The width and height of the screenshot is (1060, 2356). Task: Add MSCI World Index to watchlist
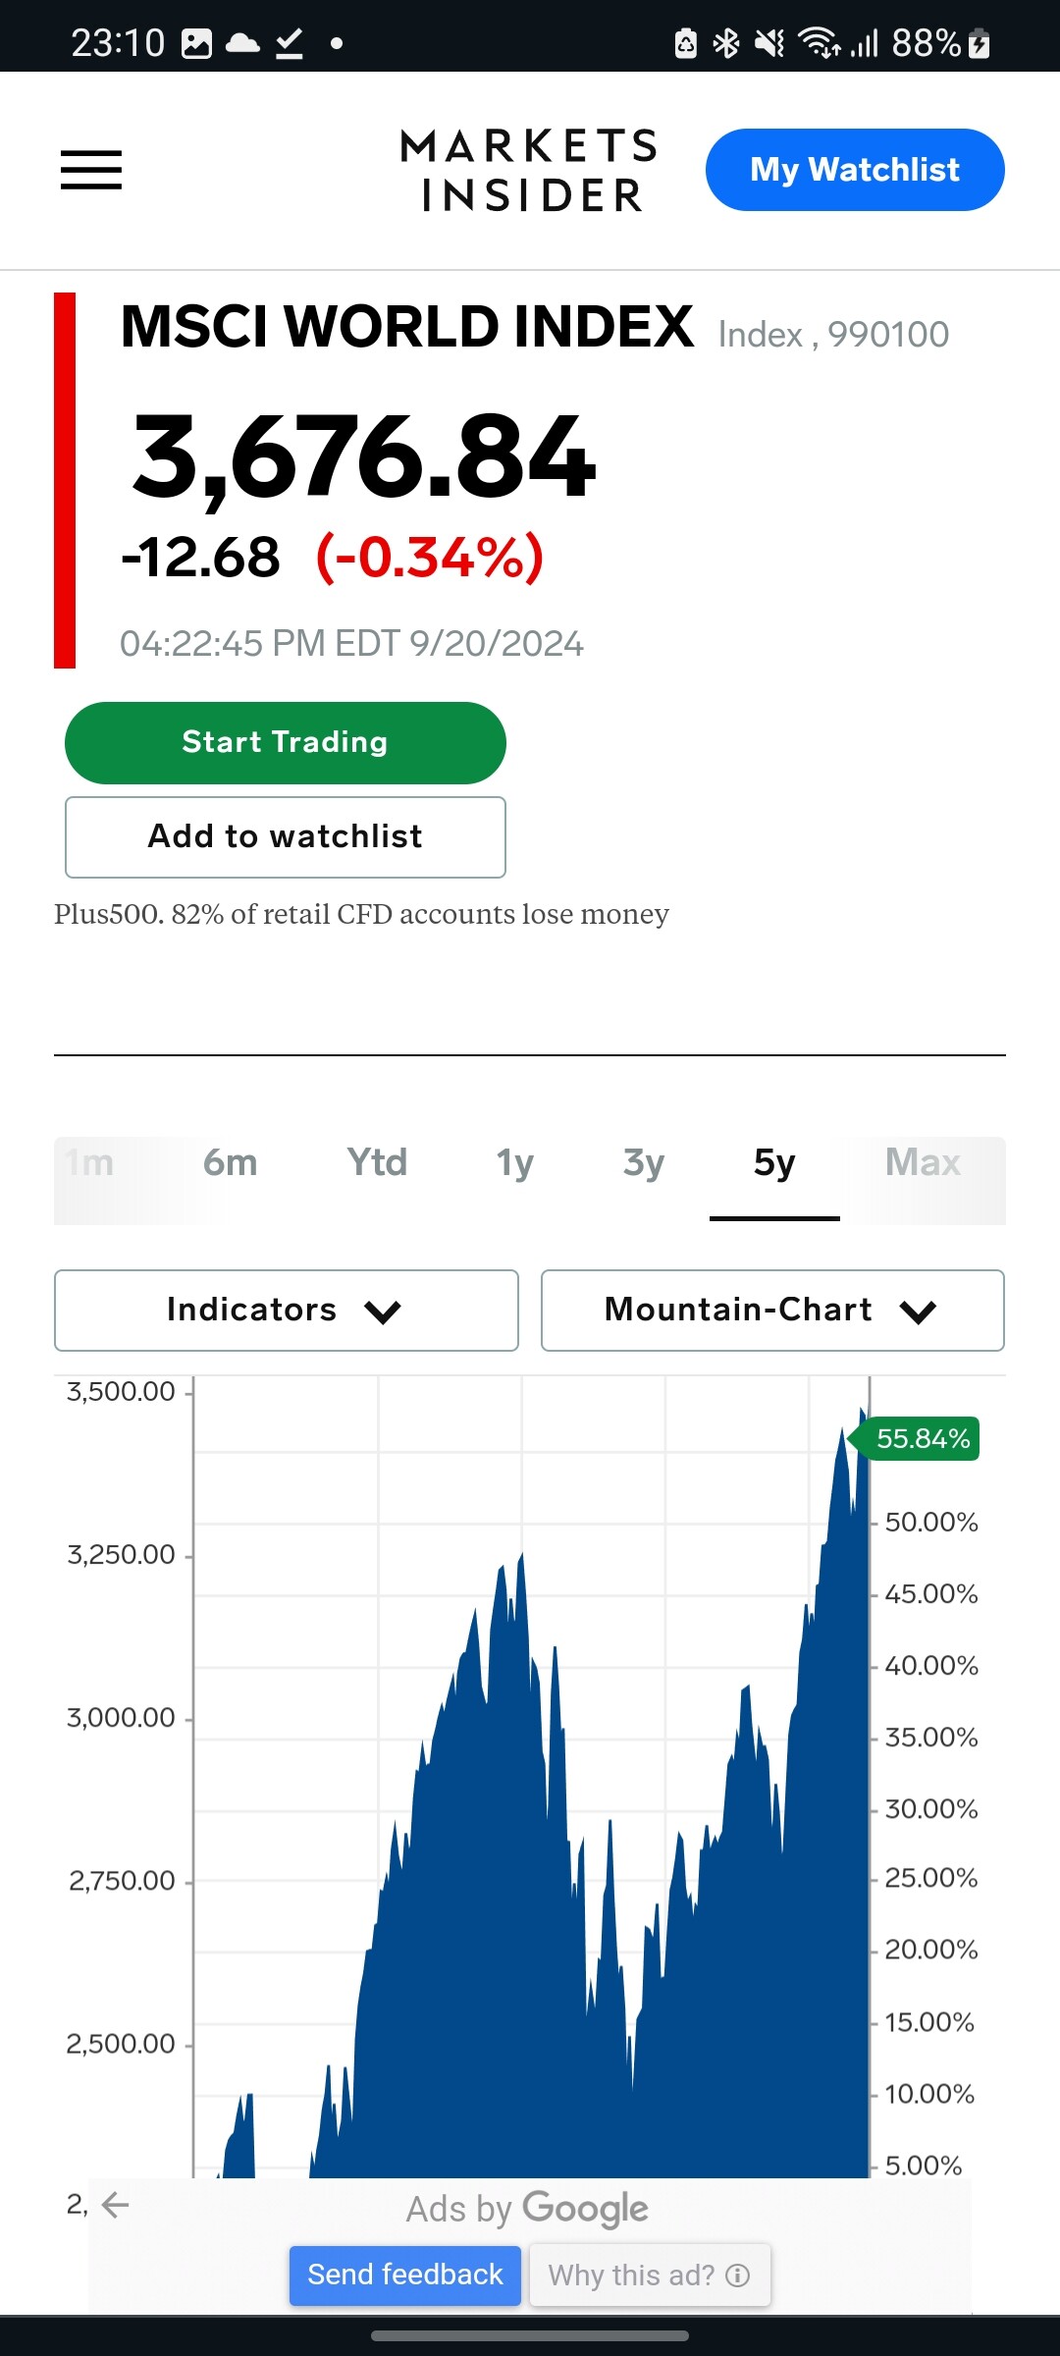click(x=285, y=836)
